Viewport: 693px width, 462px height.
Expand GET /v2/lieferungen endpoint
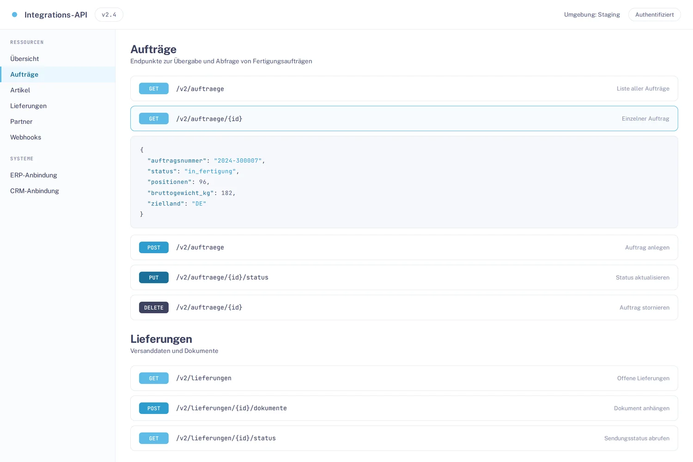pyautogui.click(x=404, y=378)
